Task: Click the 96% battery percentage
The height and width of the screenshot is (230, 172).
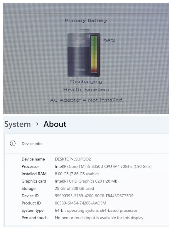Action: click(x=109, y=41)
